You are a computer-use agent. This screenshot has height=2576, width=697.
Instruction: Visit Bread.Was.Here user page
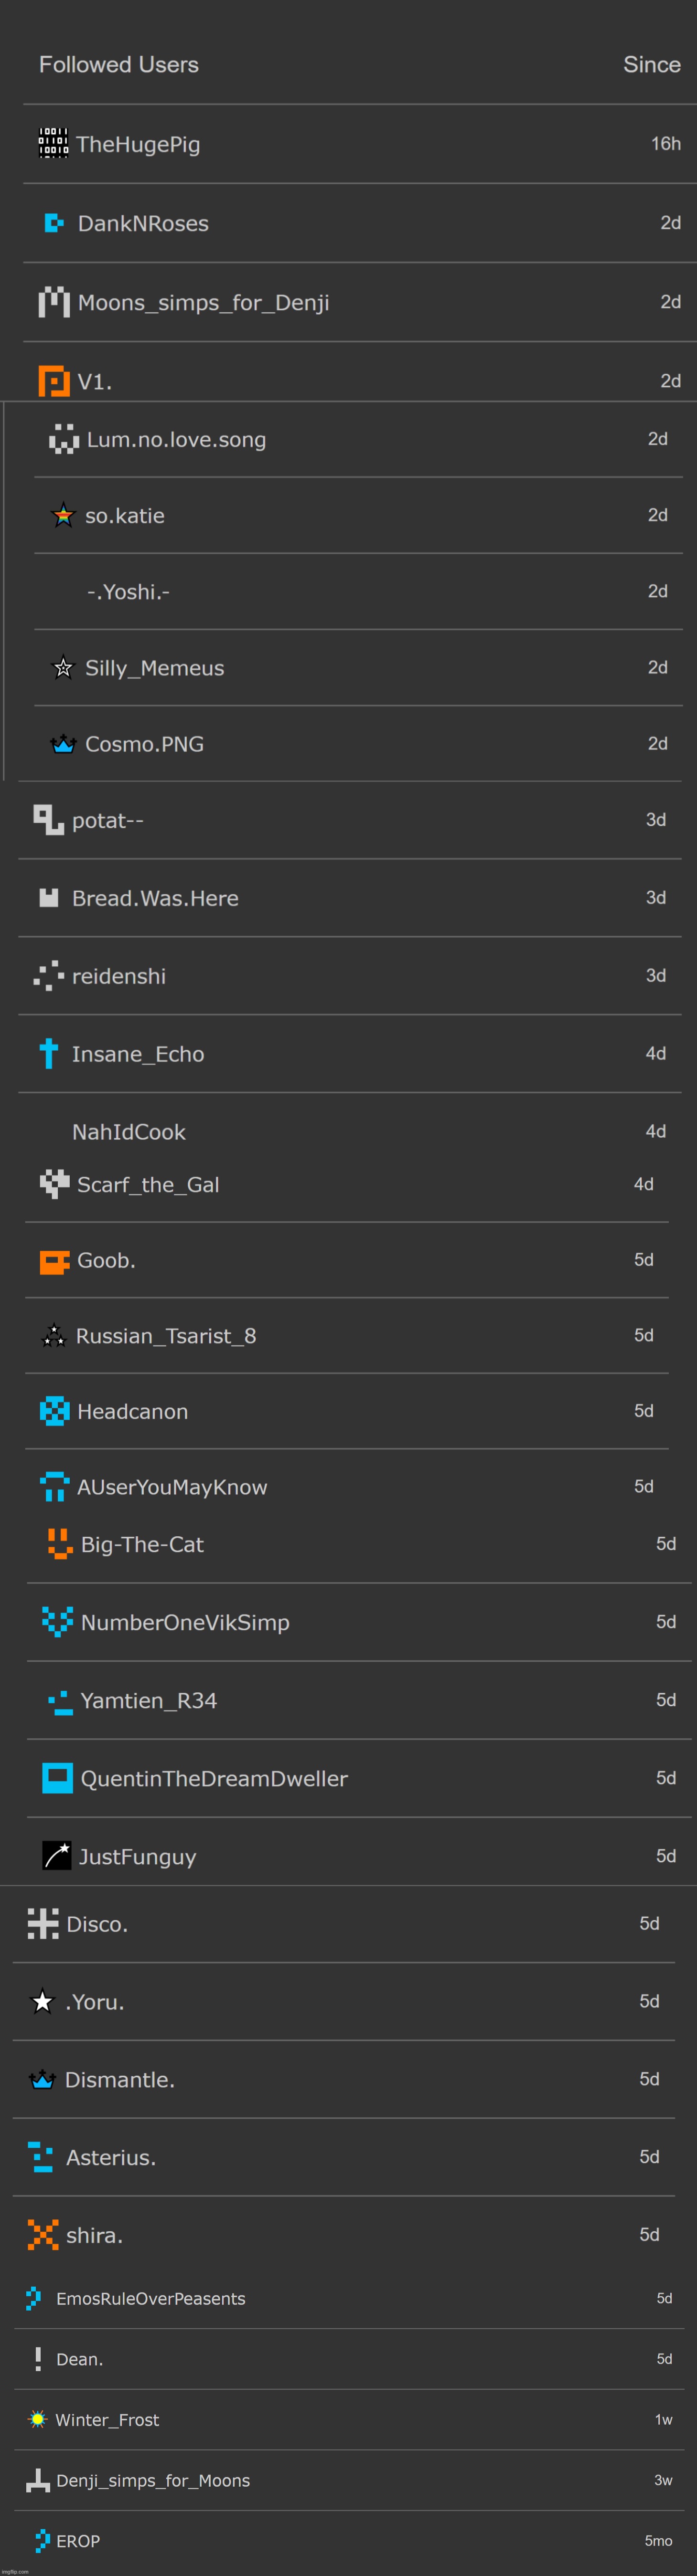pos(155,898)
